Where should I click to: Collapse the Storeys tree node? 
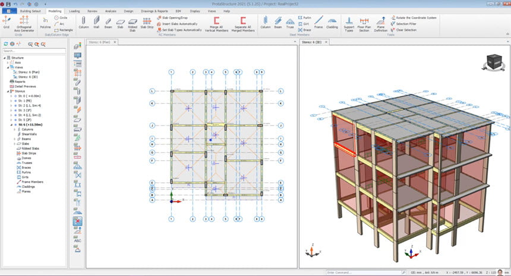coord(8,91)
